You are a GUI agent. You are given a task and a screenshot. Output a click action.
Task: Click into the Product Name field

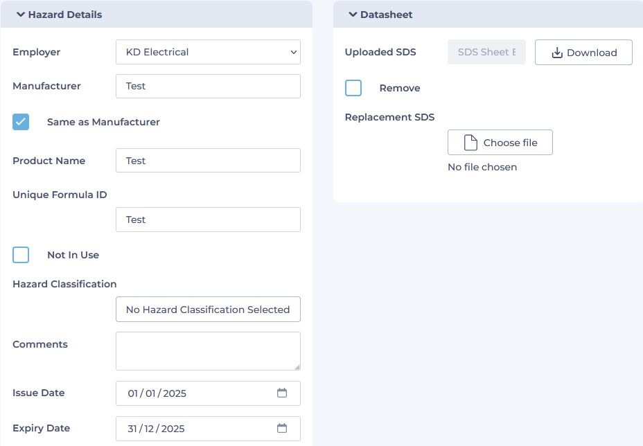point(208,160)
